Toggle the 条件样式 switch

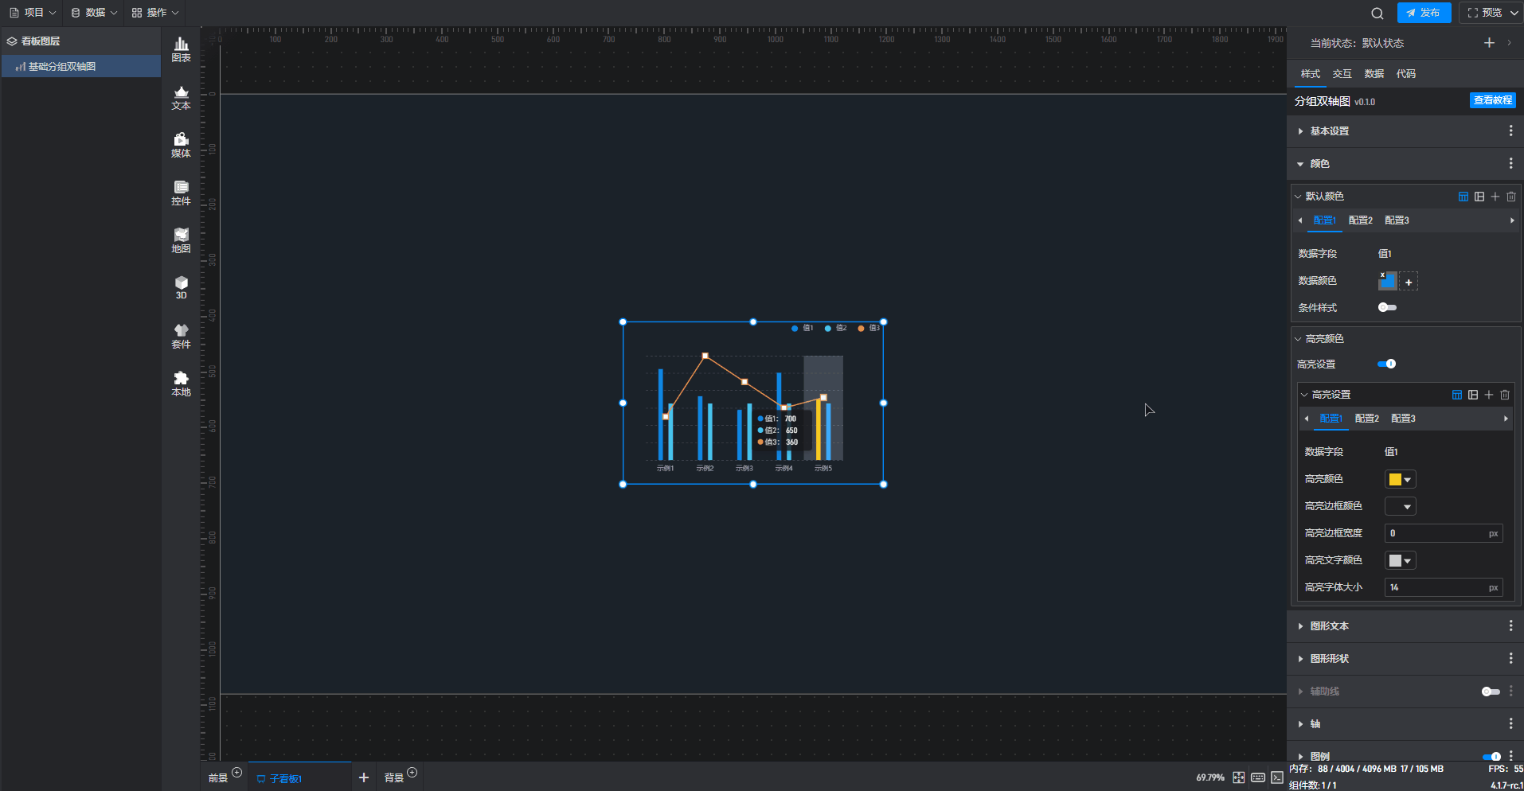point(1387,307)
